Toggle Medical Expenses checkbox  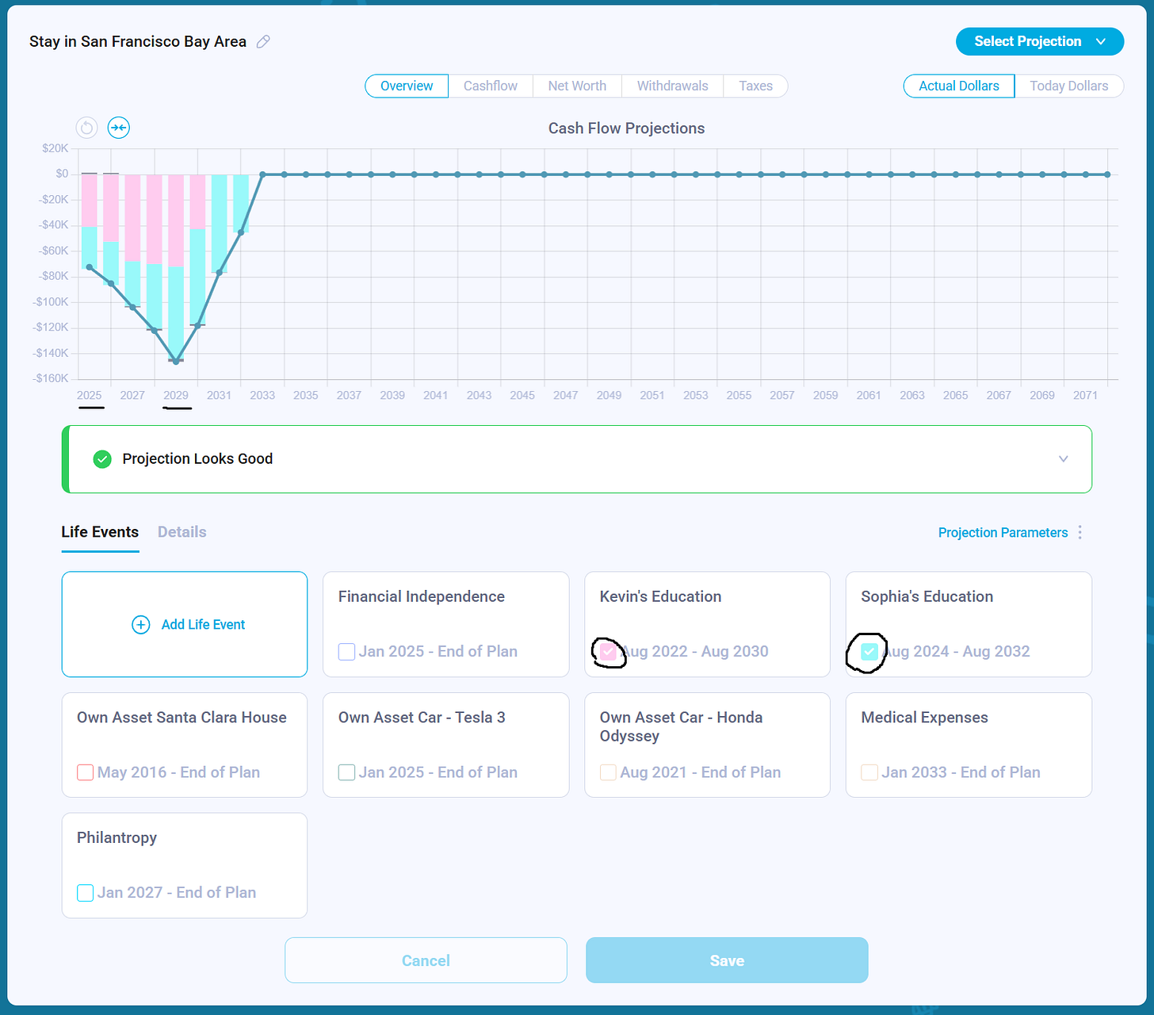pyautogui.click(x=869, y=772)
